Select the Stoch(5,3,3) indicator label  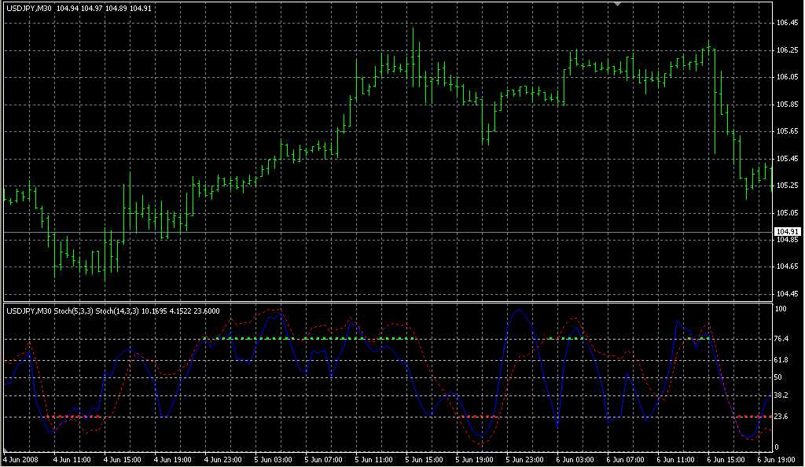click(x=74, y=311)
